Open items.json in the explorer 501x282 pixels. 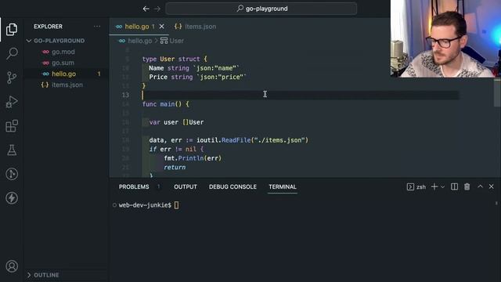coord(67,85)
